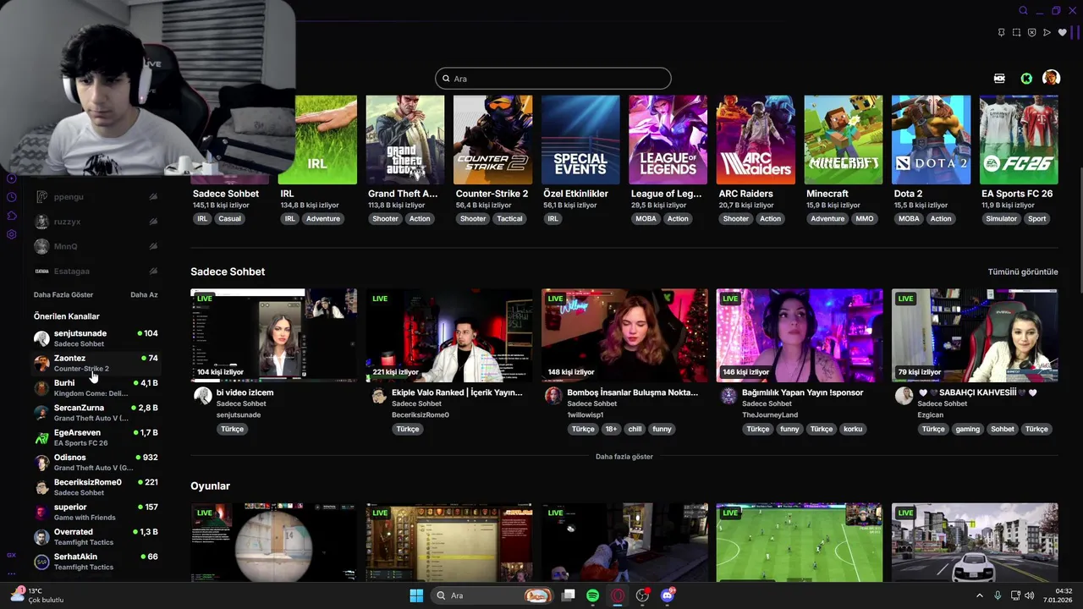Click 'Ekiple Valo Ranked' stream title
This screenshot has height=609, width=1083.
457,392
